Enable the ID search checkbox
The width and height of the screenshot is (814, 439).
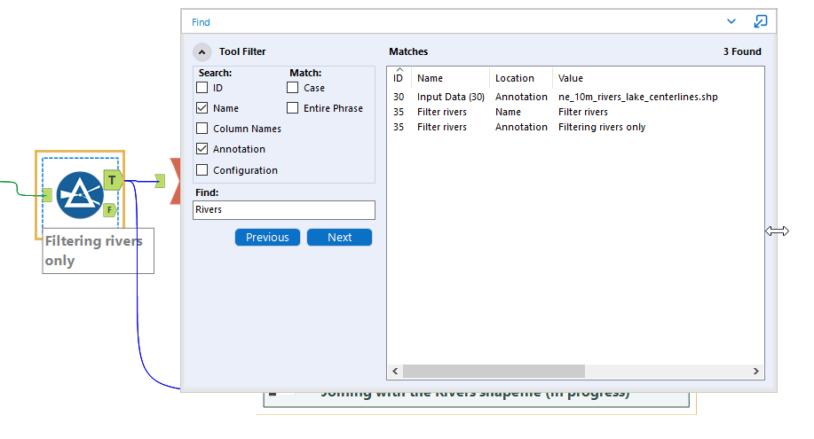point(202,88)
